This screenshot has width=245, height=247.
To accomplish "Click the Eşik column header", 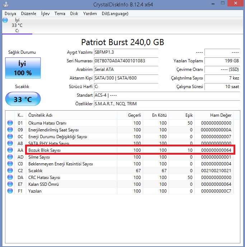I will (x=182, y=115).
